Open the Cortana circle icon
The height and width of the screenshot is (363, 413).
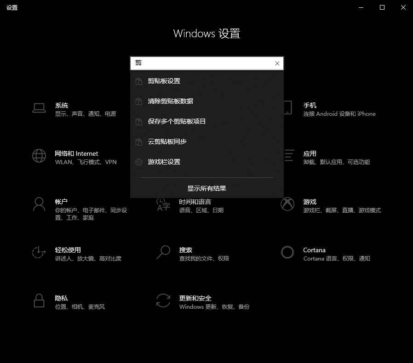[x=287, y=252]
